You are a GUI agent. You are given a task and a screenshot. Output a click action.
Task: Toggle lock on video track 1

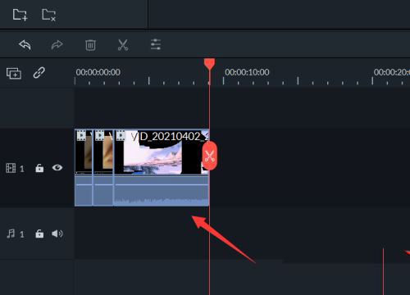tap(39, 168)
